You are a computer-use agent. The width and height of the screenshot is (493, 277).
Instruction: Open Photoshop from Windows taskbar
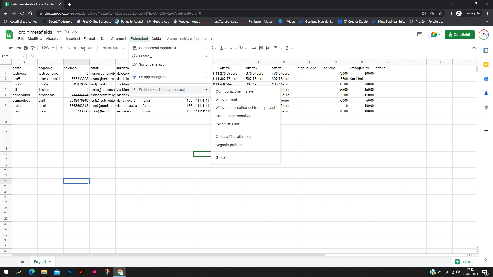[69, 272]
